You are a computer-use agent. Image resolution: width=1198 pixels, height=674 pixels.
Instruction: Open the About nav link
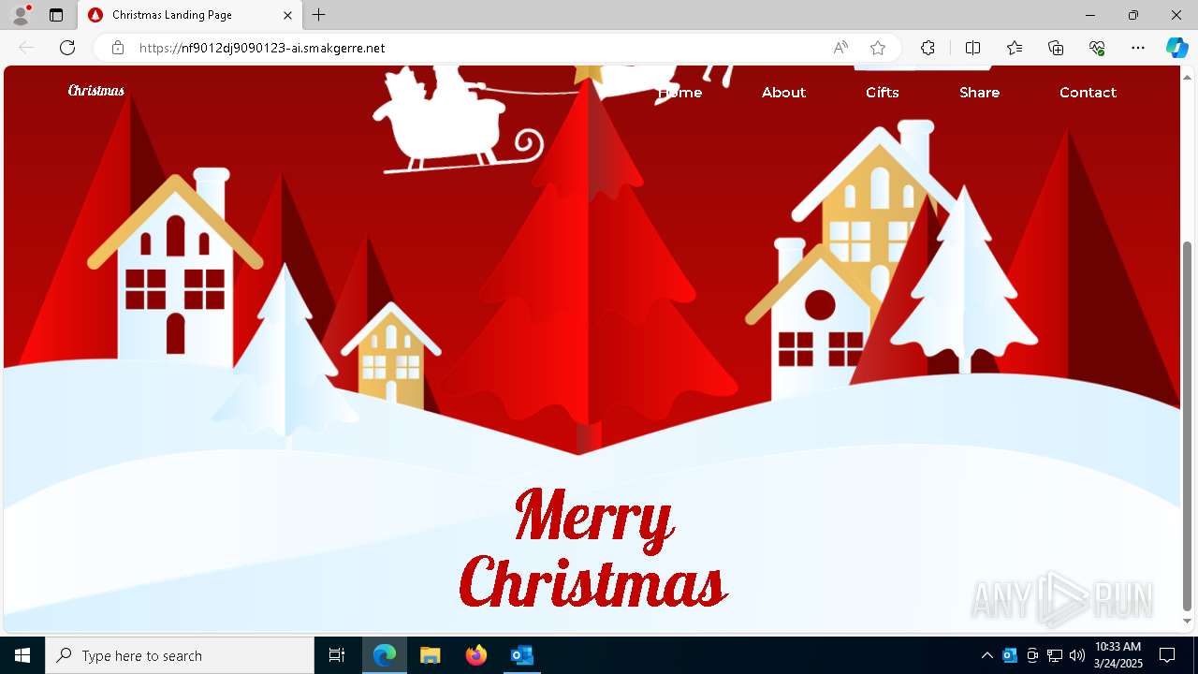(x=783, y=93)
